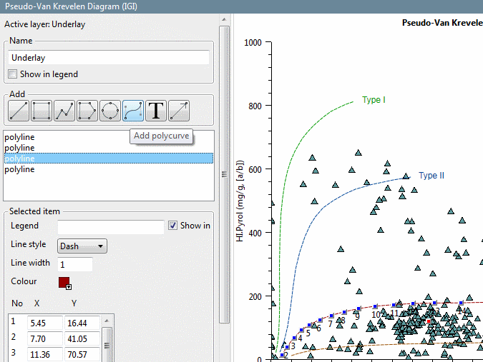Select the Add polyline tool
Viewport: 483px width, 362px height.
64,111
